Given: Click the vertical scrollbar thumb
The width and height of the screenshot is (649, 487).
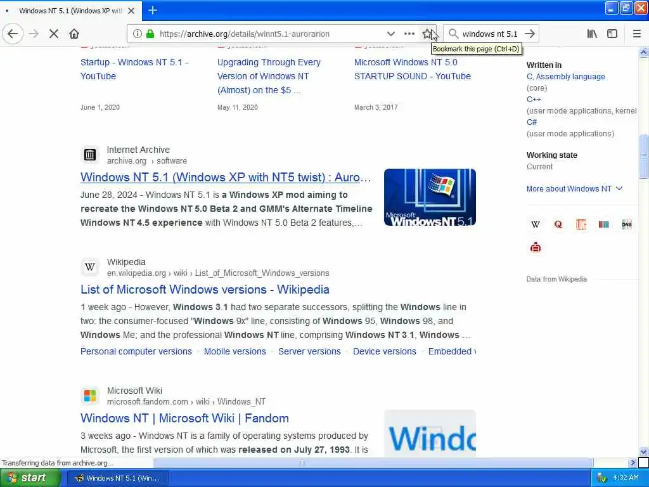Looking at the screenshot, I should (x=644, y=157).
